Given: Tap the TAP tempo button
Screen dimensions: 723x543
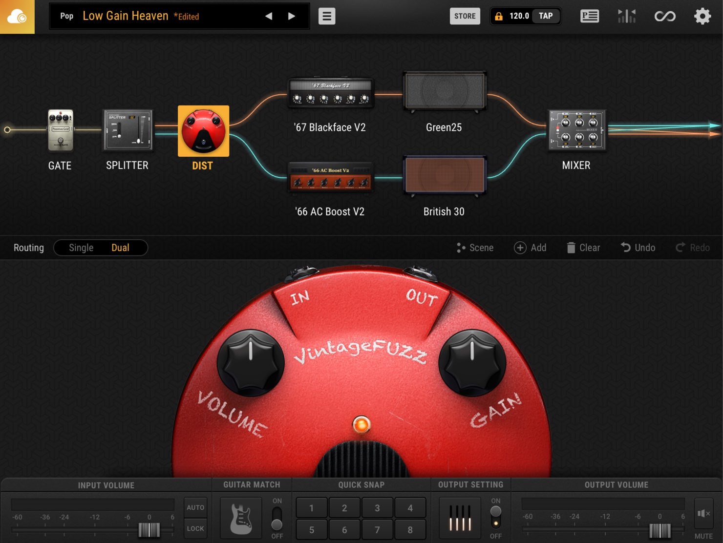Looking at the screenshot, I should click(546, 16).
